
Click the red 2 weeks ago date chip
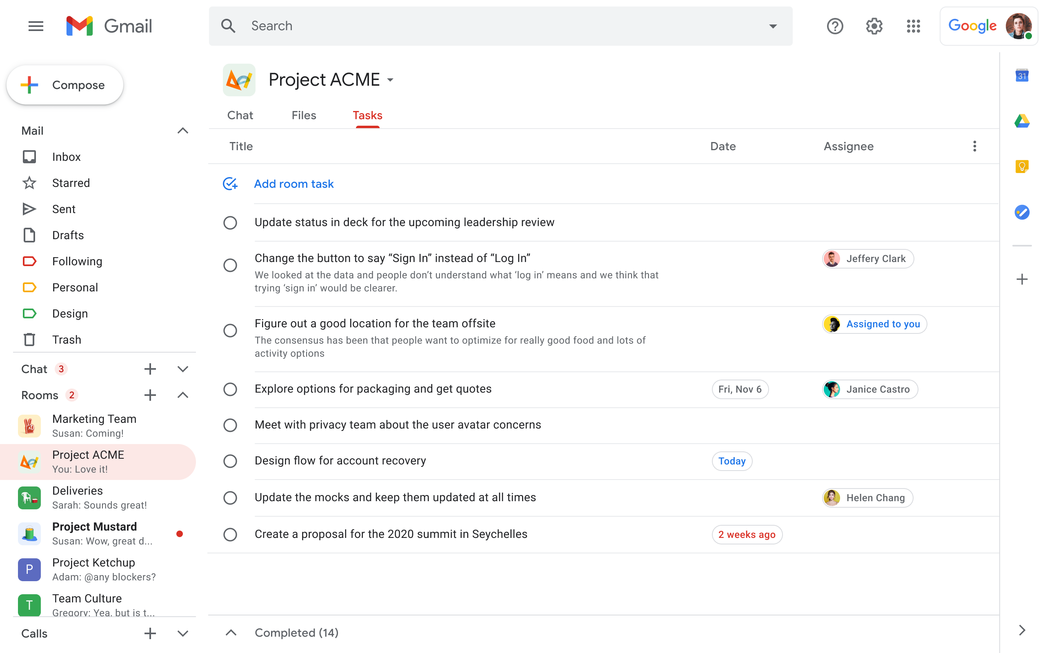click(x=747, y=535)
